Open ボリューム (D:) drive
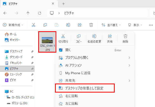155x107 pixels. coord(17,103)
